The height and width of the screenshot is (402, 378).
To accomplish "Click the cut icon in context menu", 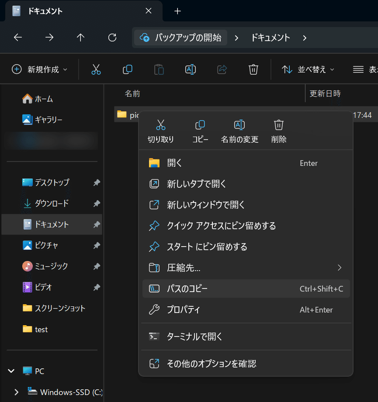I will 161,125.
